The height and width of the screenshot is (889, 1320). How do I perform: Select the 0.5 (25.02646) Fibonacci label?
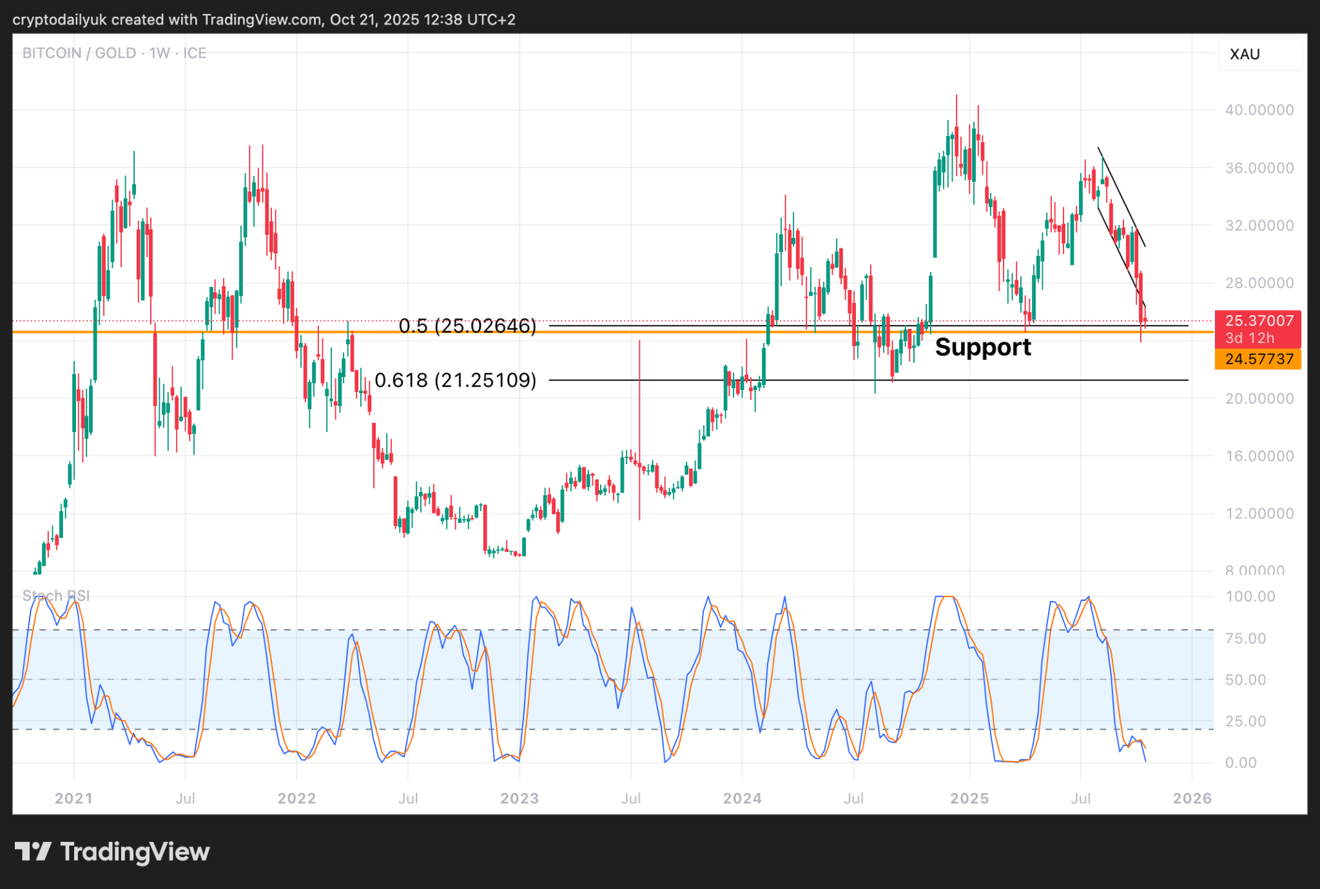pyautogui.click(x=467, y=326)
